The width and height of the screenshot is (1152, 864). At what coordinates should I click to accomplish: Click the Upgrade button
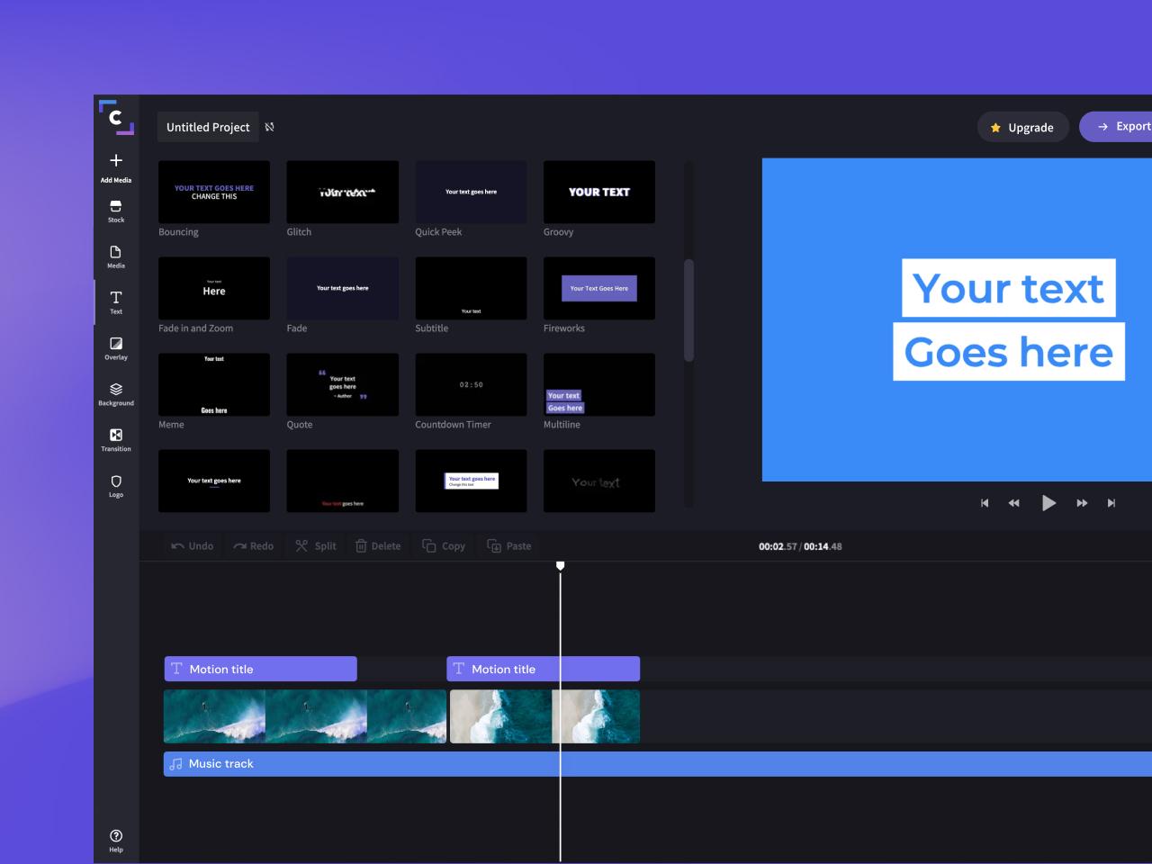click(1023, 127)
